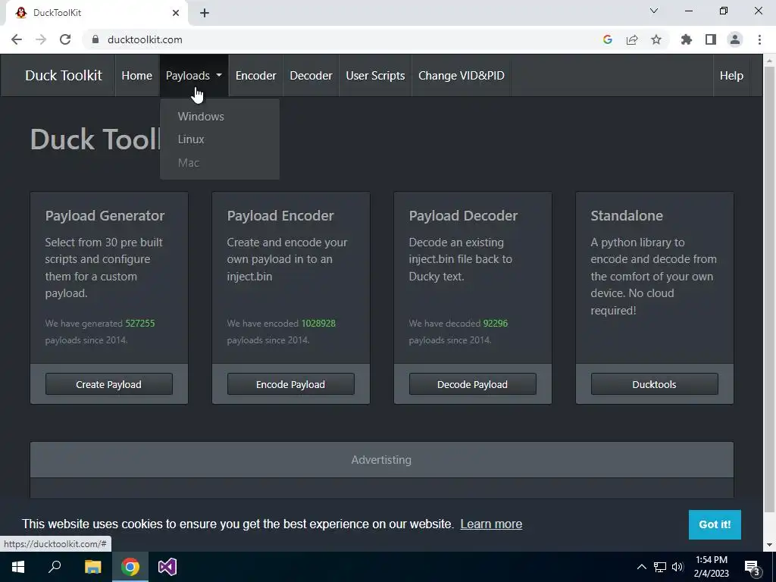Viewport: 776px width, 582px height.
Task: Click the browser forward arrow
Action: [x=41, y=39]
